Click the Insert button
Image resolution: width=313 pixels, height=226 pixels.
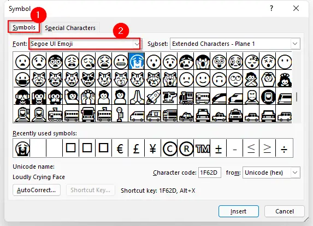click(x=238, y=211)
